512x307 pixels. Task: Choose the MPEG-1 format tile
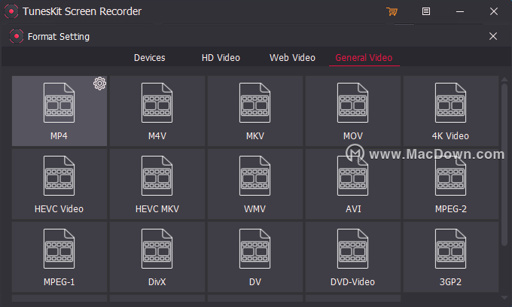(x=59, y=257)
